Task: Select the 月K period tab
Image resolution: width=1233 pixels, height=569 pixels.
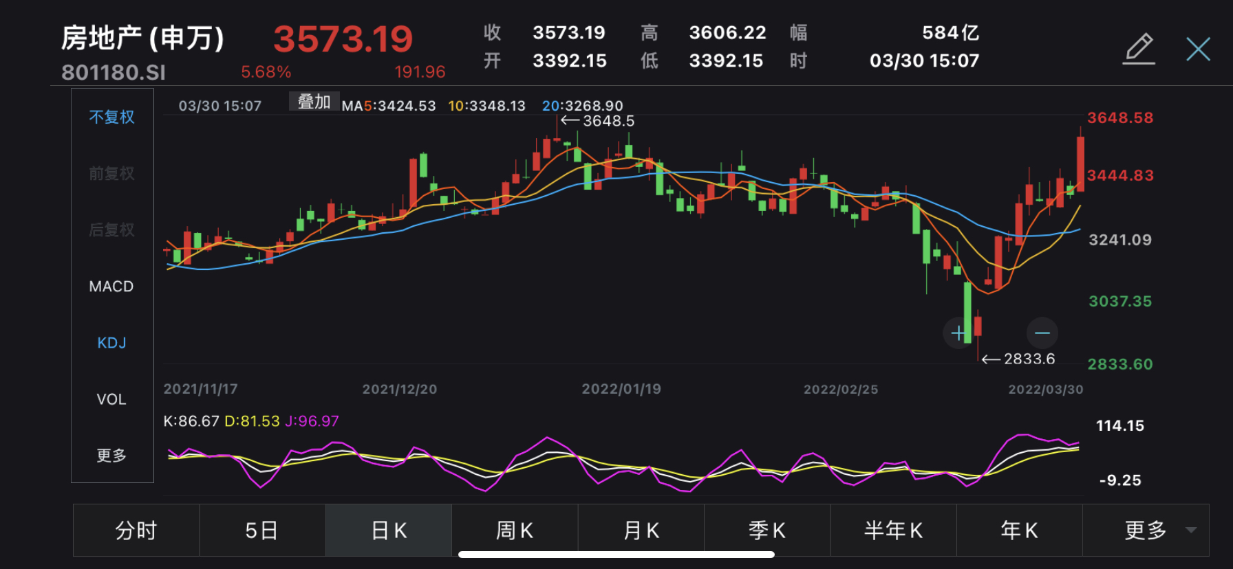Action: [x=641, y=530]
